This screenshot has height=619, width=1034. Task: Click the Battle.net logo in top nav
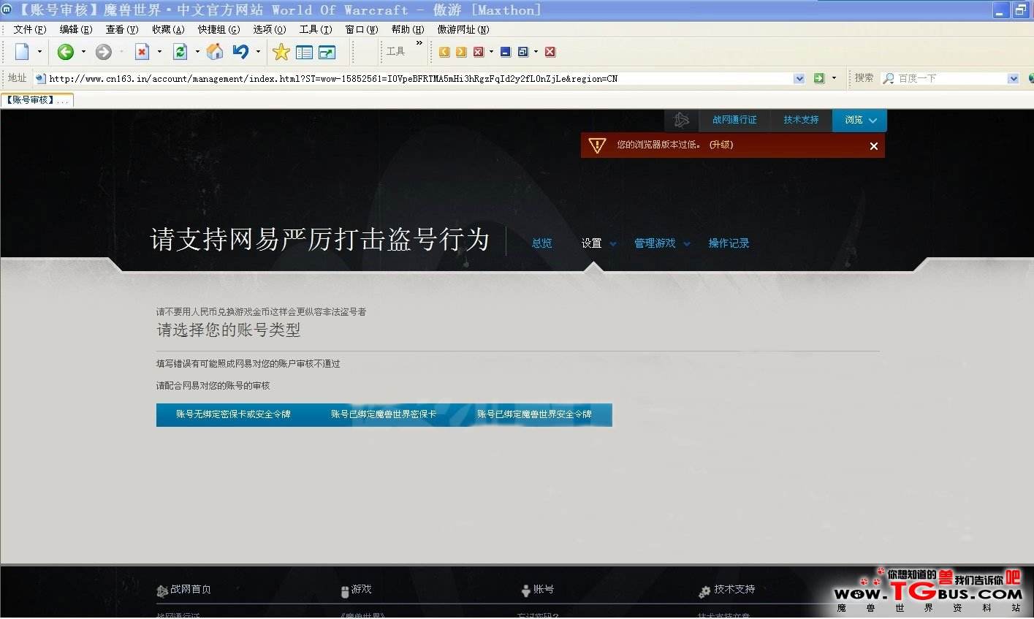click(682, 120)
